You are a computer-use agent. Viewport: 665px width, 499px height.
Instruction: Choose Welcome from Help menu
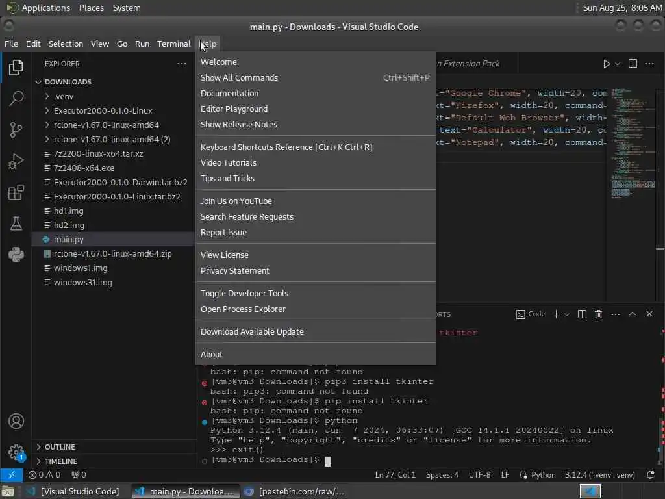tap(316, 62)
